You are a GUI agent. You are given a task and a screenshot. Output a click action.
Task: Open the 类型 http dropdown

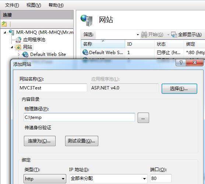coord(63,178)
